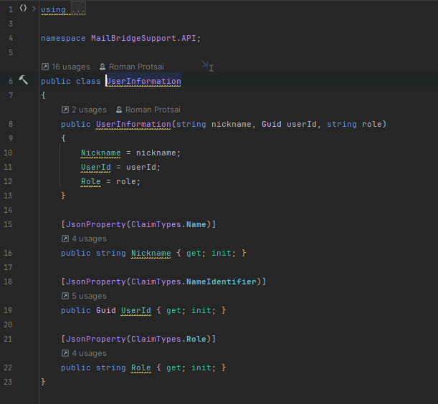Viewport: 438px width, 404px height.
Task: Click the usages icon beside 5 usages
Action: point(65,296)
